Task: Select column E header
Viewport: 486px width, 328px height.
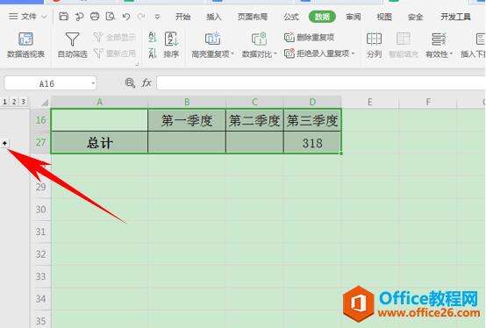Action: (x=370, y=102)
